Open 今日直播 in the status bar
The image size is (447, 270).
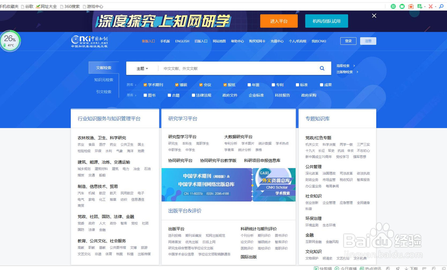coord(346,268)
